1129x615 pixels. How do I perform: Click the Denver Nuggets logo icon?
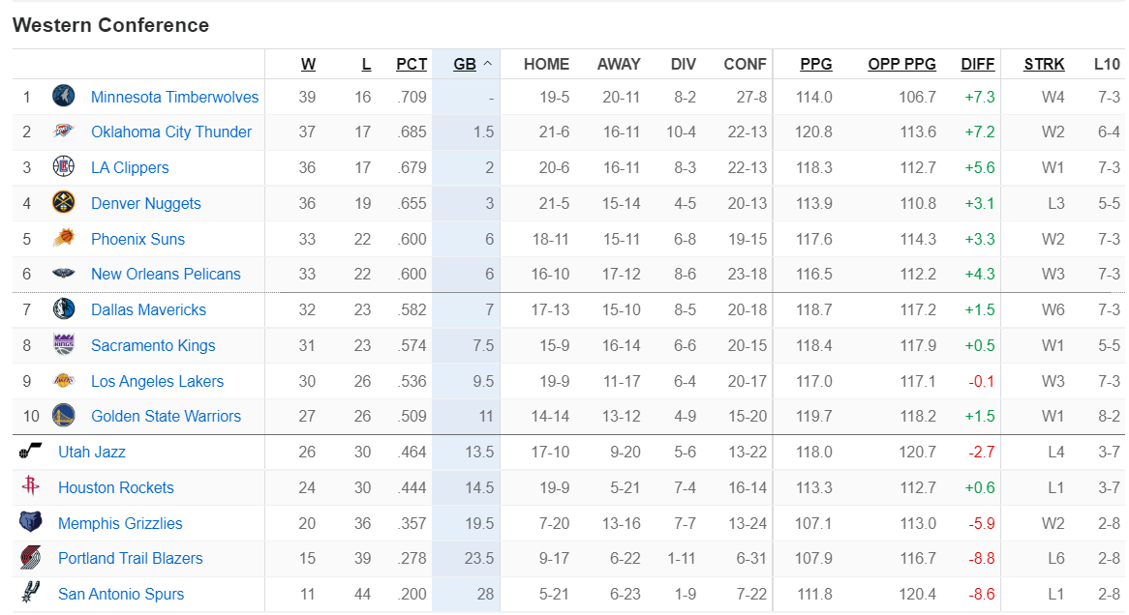(63, 203)
